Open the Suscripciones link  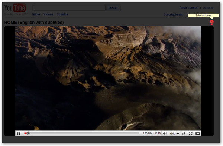tap(173, 14)
